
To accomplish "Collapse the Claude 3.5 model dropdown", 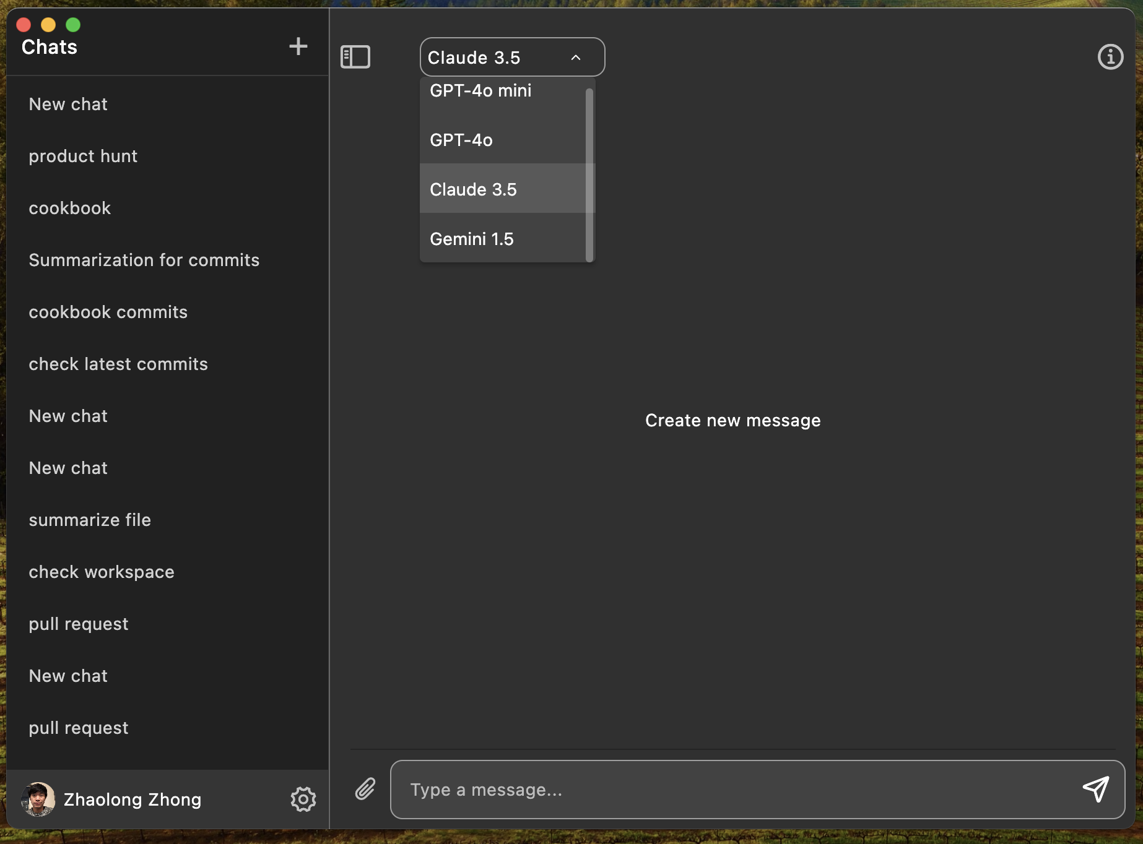I will (x=512, y=57).
